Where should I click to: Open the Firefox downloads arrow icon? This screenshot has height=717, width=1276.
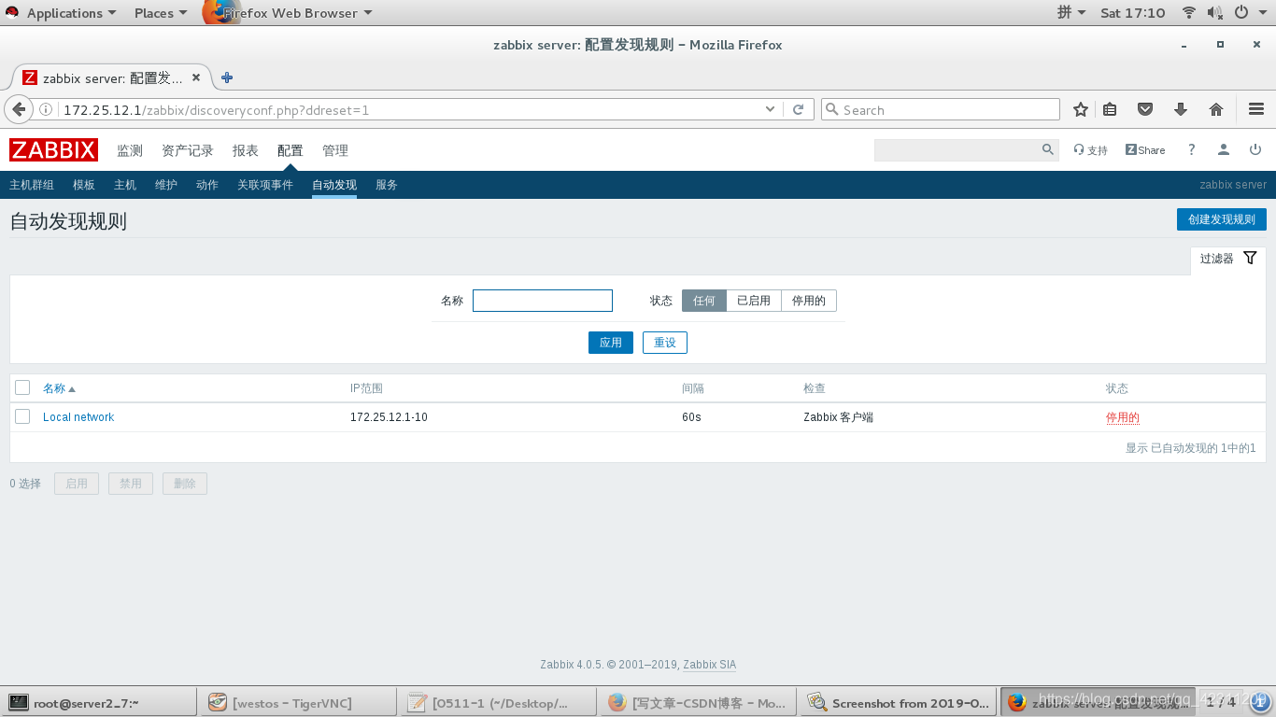[x=1181, y=109]
